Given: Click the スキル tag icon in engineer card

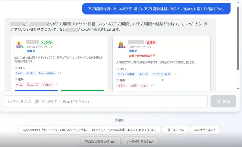Looking at the screenshot, I should point(16,68).
